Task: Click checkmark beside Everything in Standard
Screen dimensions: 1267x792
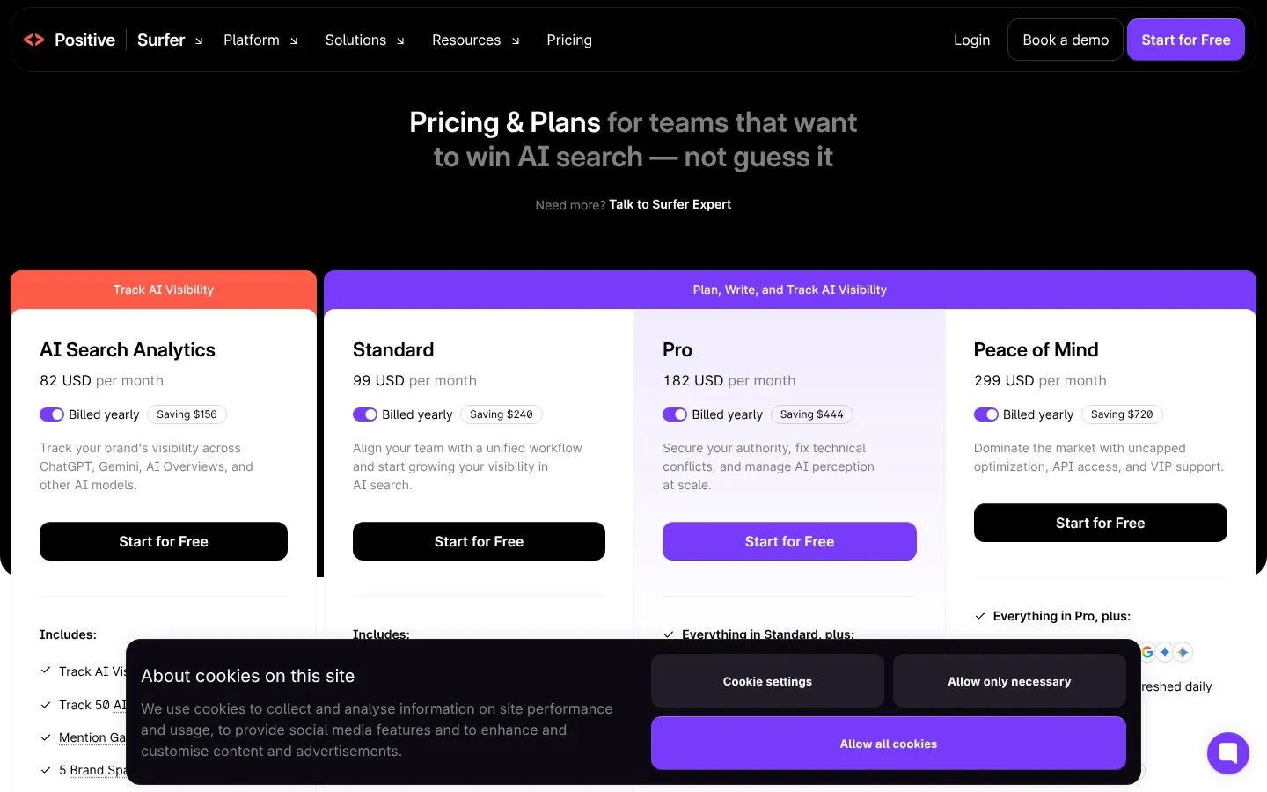Action: tap(669, 634)
